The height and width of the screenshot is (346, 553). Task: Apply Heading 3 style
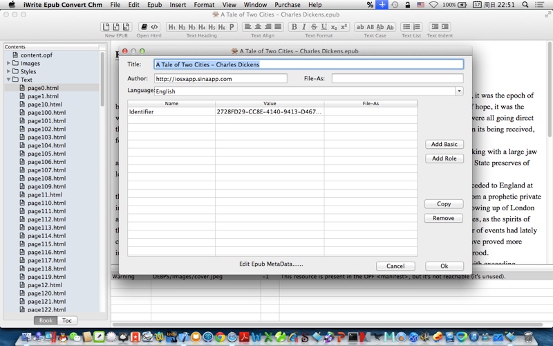(192, 27)
